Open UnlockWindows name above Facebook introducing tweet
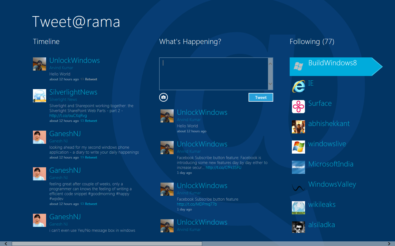The width and height of the screenshot is (395, 246). pyautogui.click(x=202, y=144)
